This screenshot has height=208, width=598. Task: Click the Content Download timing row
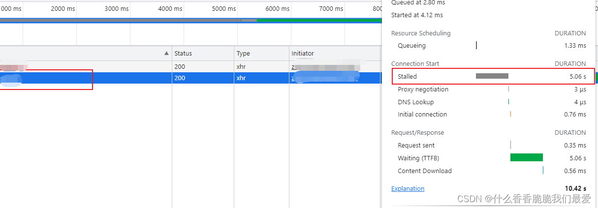point(425,171)
